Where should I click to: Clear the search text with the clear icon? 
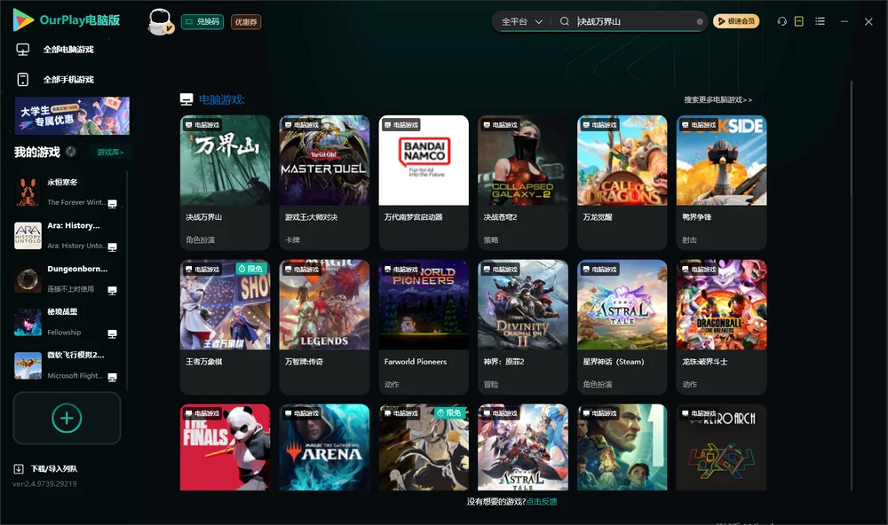(x=700, y=21)
